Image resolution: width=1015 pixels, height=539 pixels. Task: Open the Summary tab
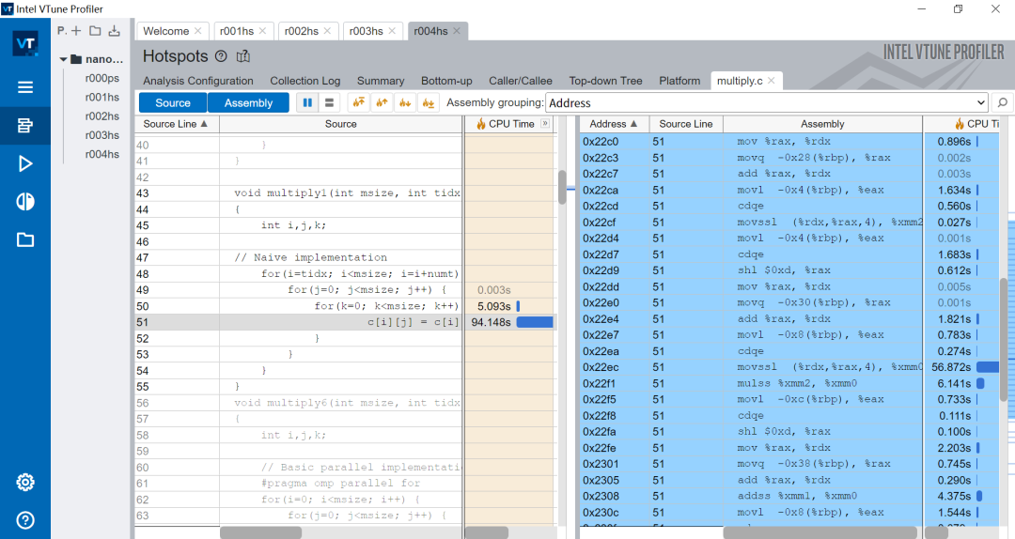381,81
